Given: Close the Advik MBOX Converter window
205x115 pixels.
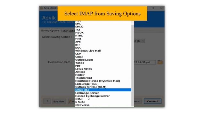Looking at the screenshot, I should 161,8.
